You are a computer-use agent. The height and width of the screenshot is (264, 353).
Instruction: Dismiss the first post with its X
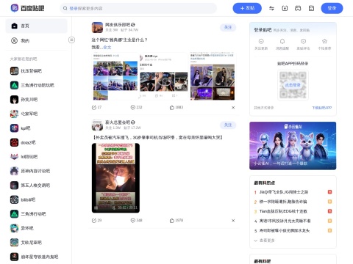tap(233, 107)
